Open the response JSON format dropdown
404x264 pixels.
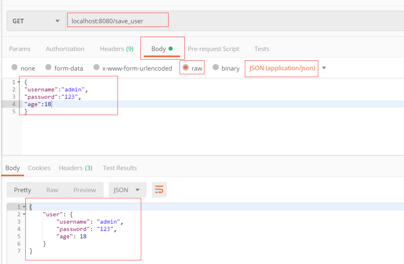[x=127, y=190]
